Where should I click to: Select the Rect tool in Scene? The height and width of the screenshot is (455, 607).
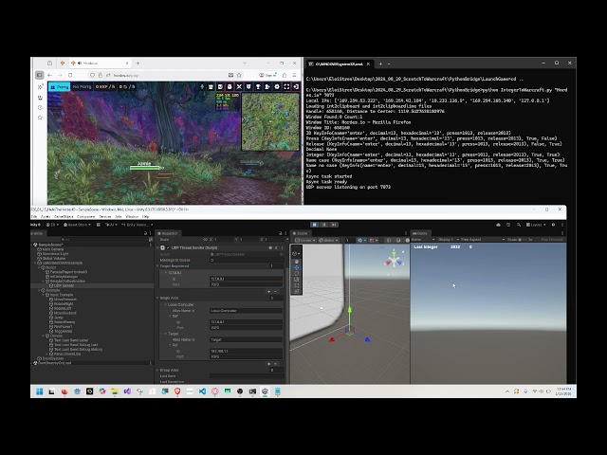tap(297, 285)
